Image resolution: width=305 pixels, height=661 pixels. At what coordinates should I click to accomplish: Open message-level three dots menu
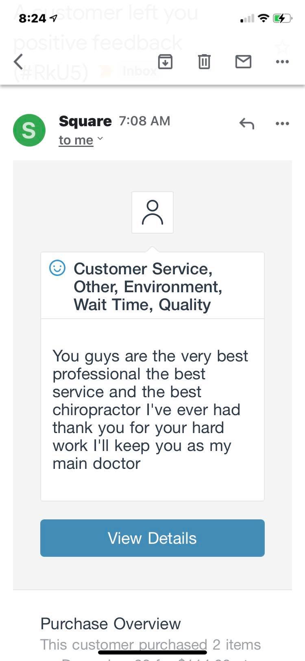pyautogui.click(x=282, y=123)
